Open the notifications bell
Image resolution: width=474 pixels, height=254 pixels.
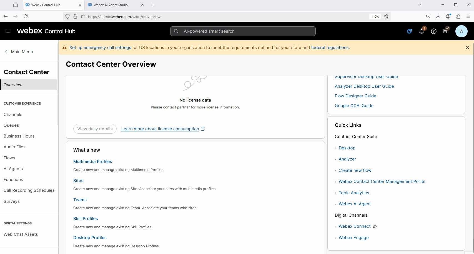(x=421, y=32)
